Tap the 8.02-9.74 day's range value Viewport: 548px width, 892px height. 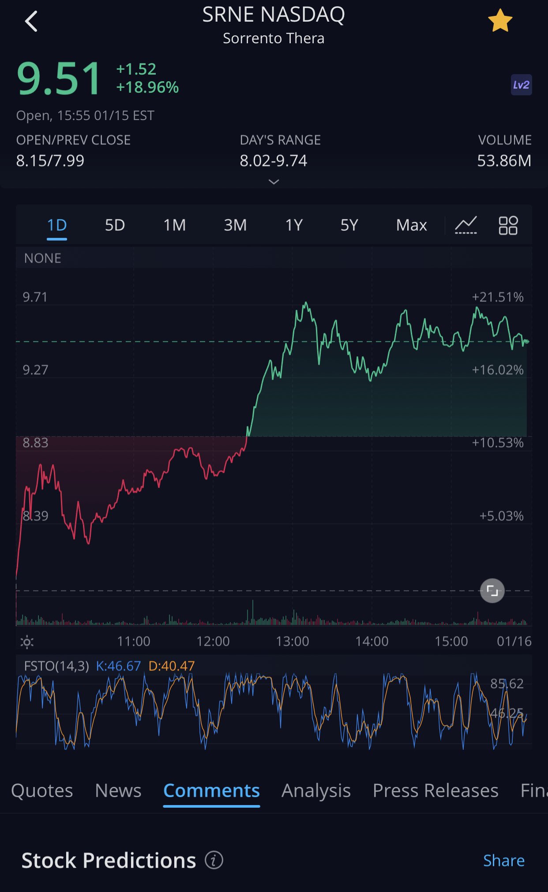pos(274,161)
